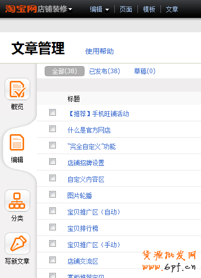Open 模板 in the top menu
This screenshot has height=278, width=201.
pos(149,9)
